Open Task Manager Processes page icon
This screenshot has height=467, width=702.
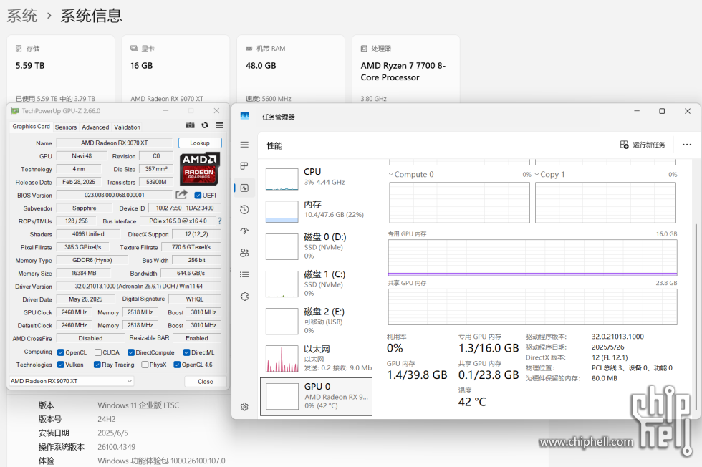244,166
